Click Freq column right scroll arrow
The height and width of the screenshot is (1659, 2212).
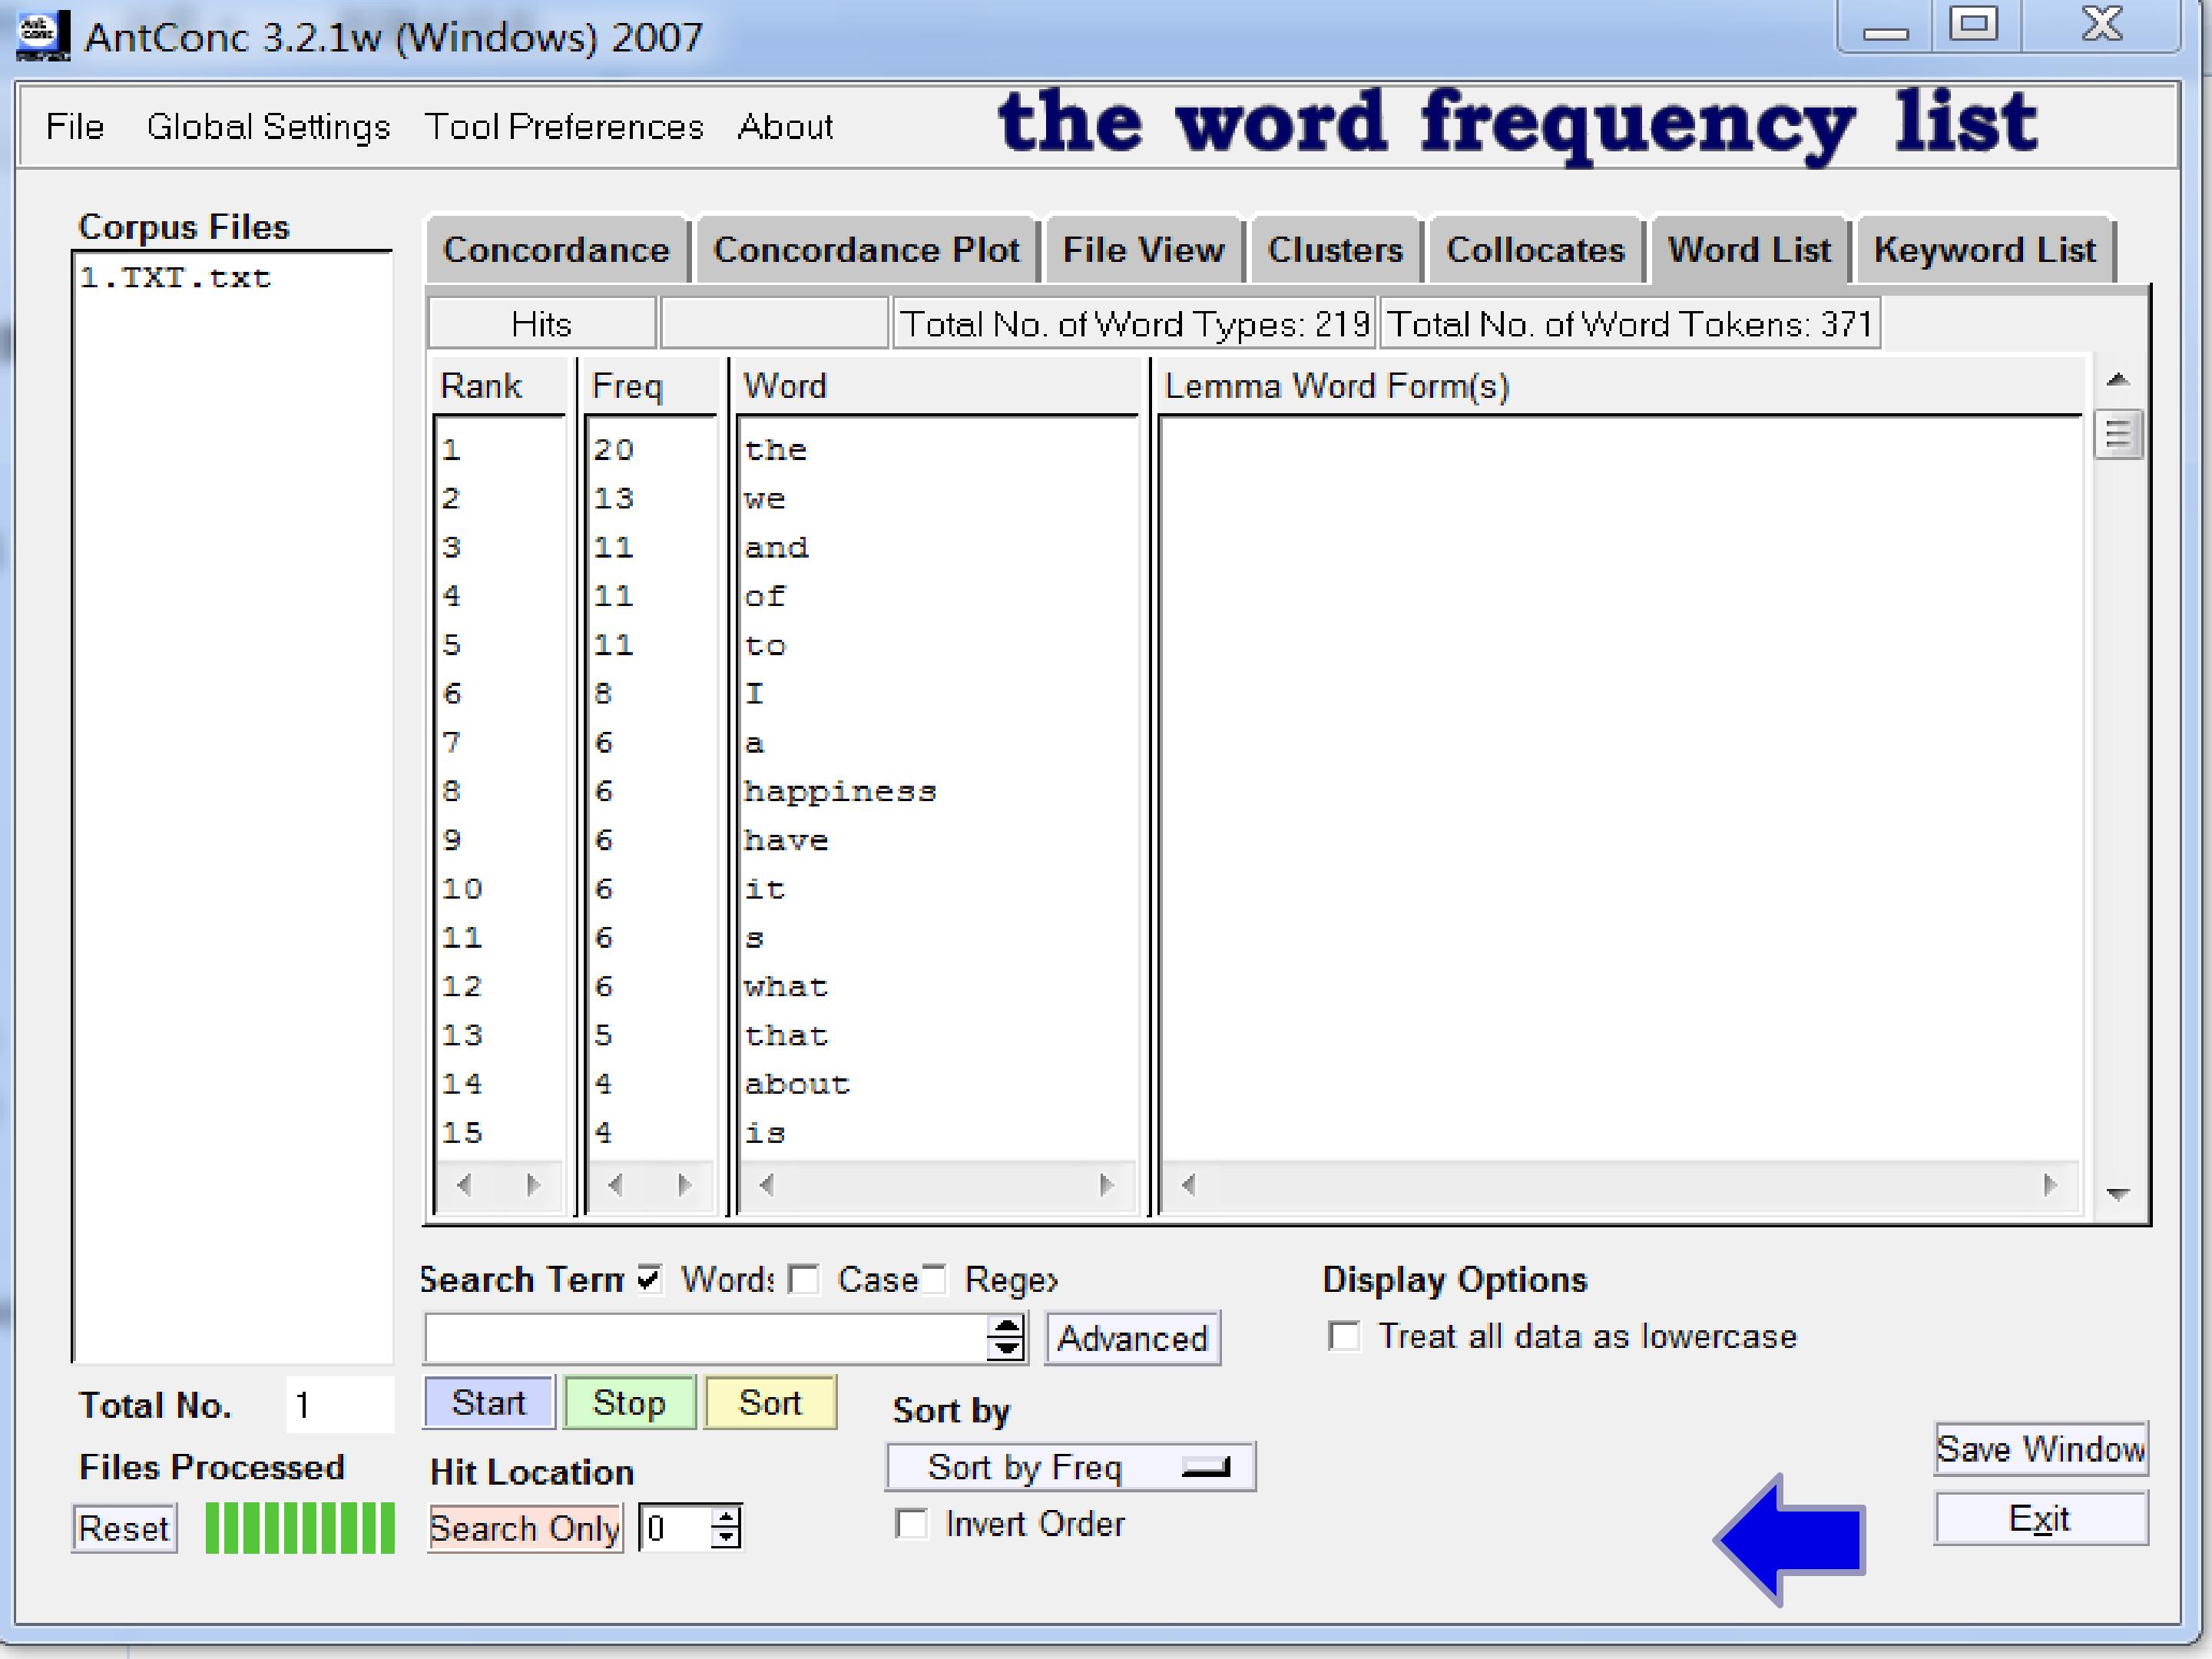tap(684, 1185)
